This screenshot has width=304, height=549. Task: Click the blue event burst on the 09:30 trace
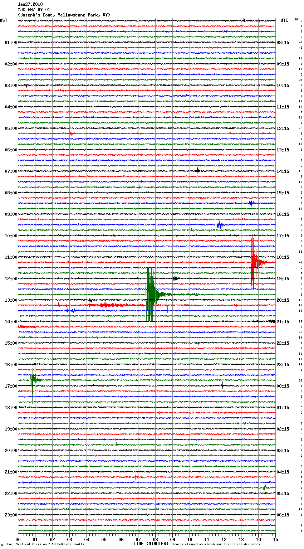(220, 225)
